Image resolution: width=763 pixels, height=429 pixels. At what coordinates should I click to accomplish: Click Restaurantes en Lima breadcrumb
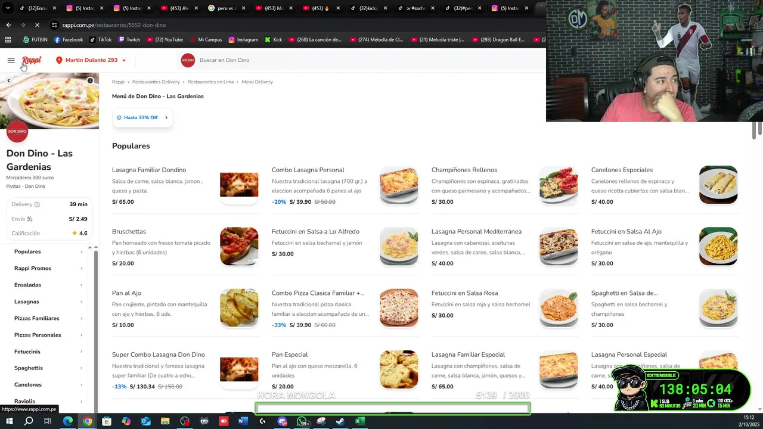210,82
